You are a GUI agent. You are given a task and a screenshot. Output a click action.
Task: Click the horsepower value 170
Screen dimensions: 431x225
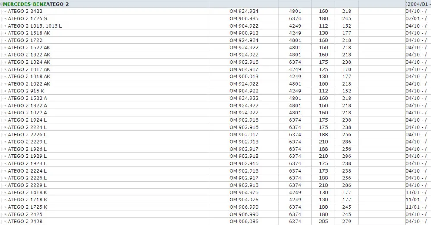(347, 69)
